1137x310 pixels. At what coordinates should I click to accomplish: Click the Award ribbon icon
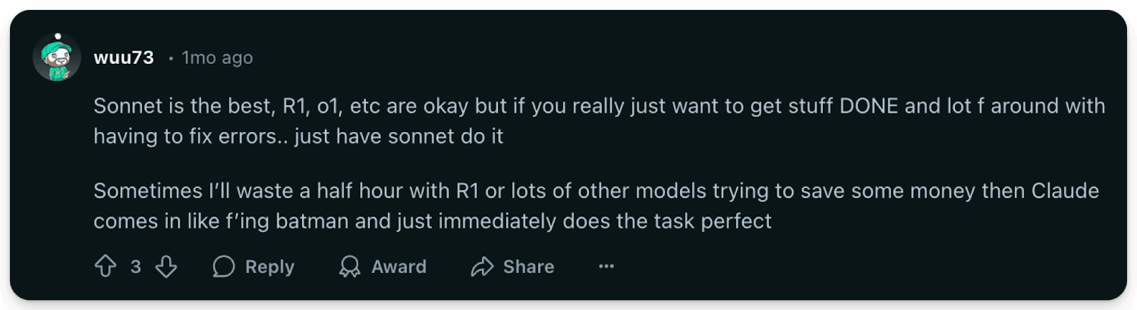[350, 267]
